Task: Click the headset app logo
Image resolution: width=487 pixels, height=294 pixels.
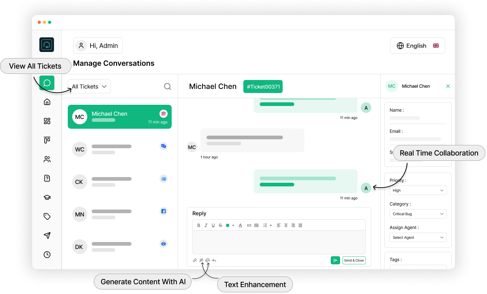Action: (47, 45)
